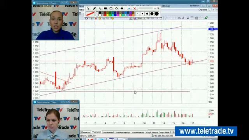Click the top presenter video call thumbnail
Image resolution: width=249 pixels, height=140 pixels.
(x=55, y=22)
